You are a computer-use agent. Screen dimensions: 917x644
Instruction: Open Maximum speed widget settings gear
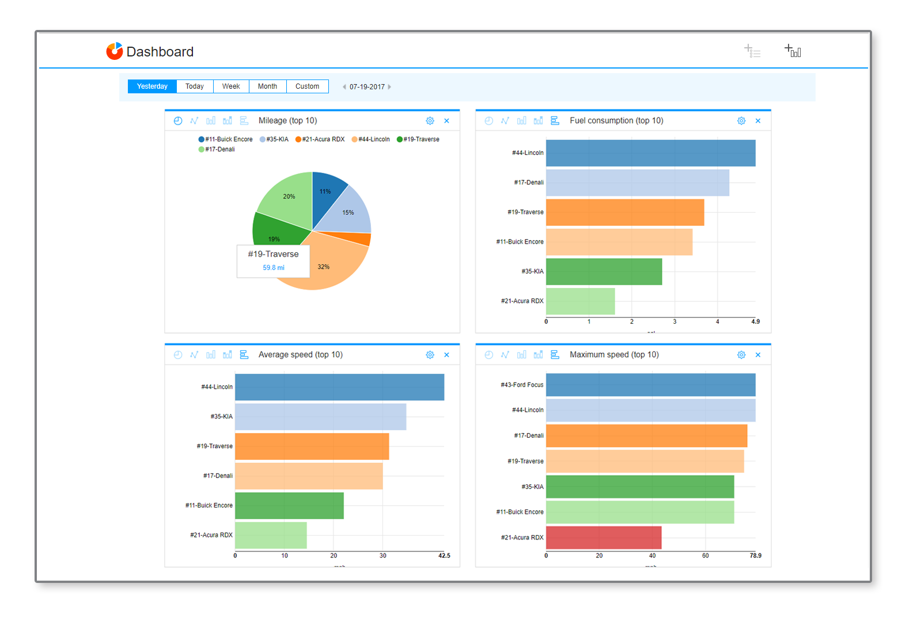pyautogui.click(x=741, y=355)
